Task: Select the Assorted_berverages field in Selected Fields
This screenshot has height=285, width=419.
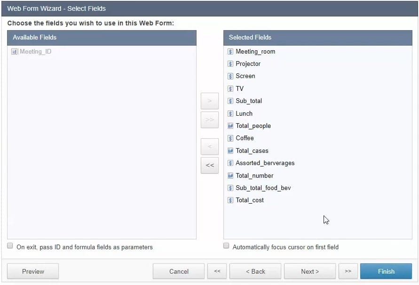Action: click(265, 163)
